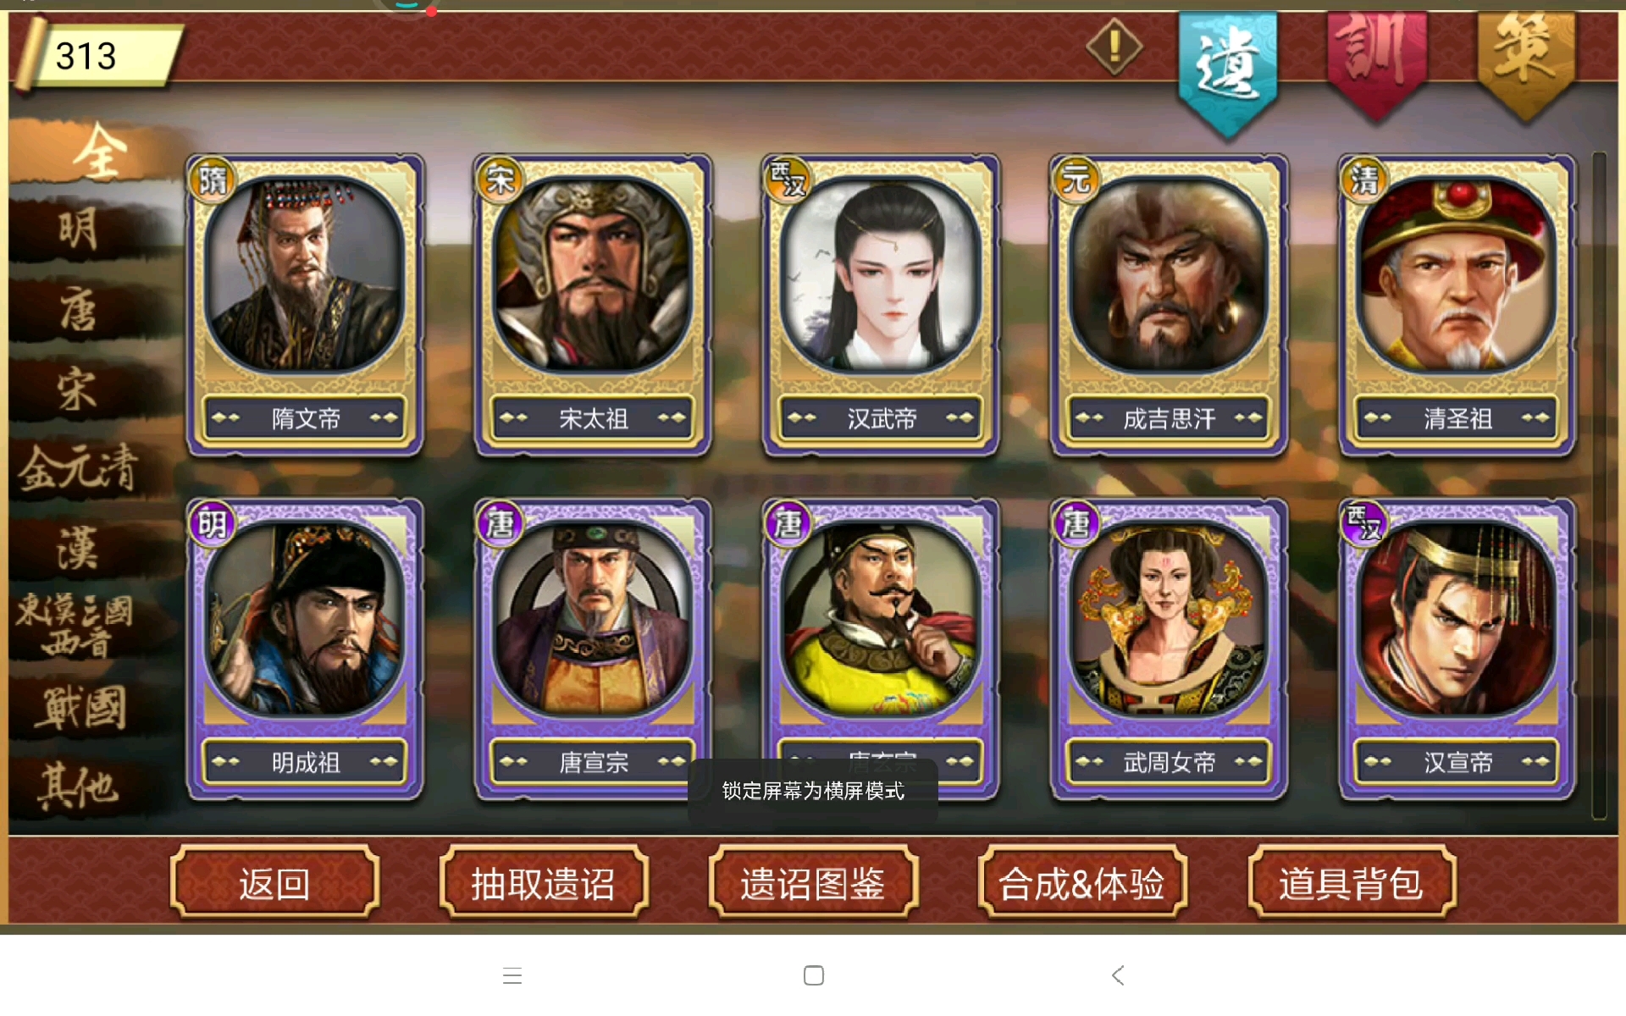Open the 道具背包 item bag

[x=1352, y=882]
